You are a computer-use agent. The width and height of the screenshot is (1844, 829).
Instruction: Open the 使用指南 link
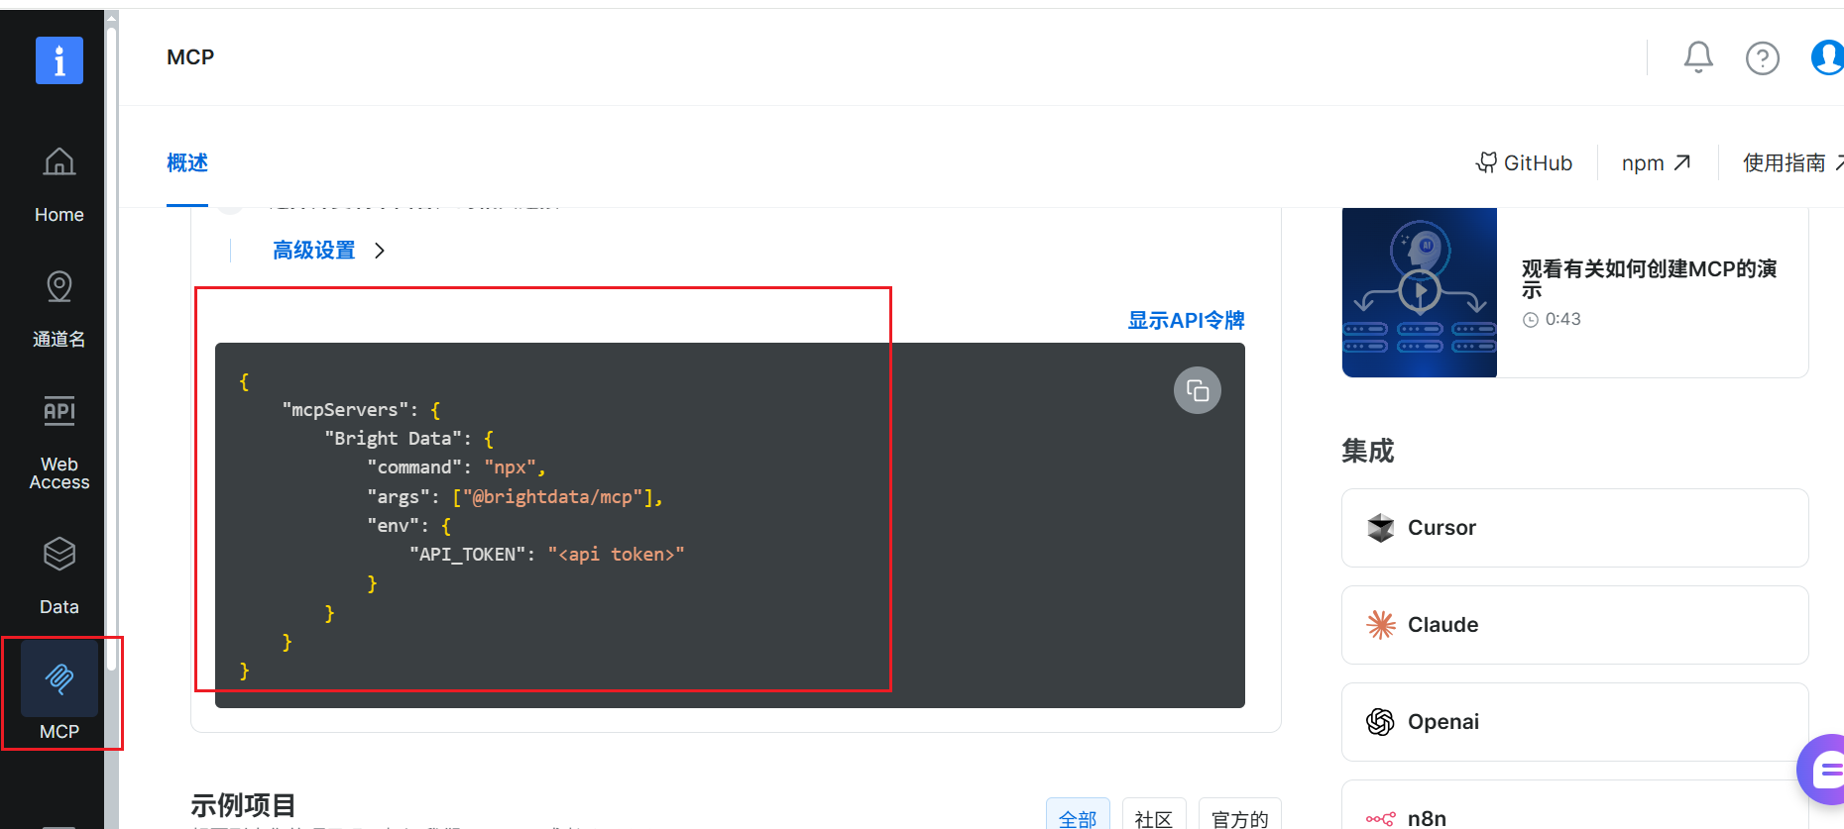coord(1792,162)
